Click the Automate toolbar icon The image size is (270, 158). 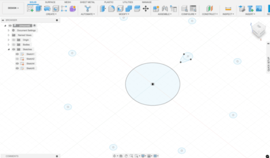point(88,9)
